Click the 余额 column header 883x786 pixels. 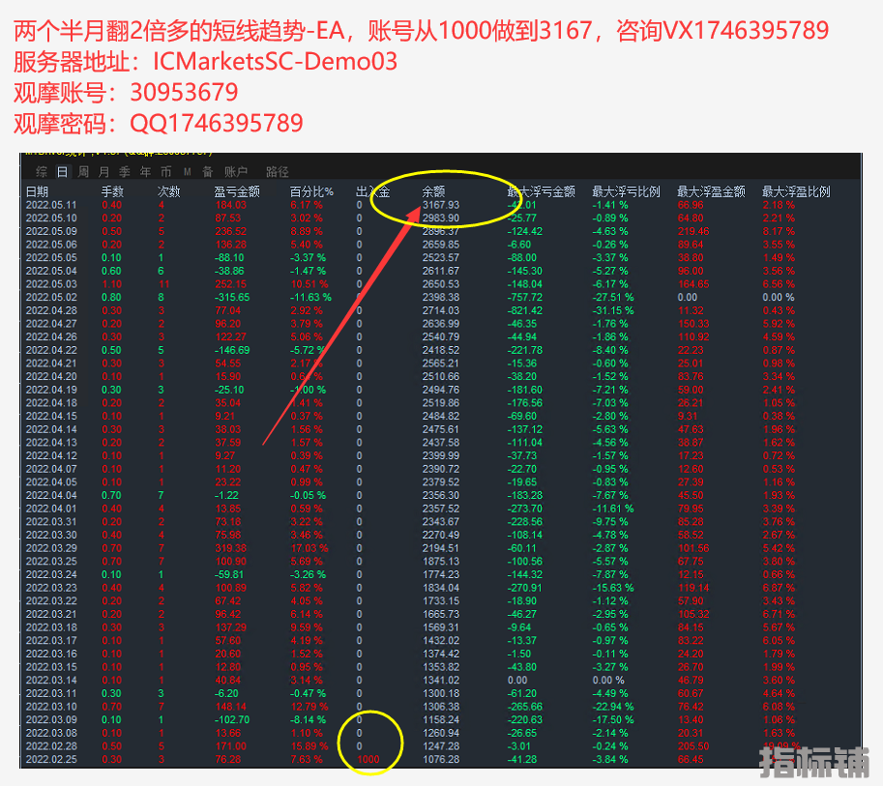click(434, 191)
